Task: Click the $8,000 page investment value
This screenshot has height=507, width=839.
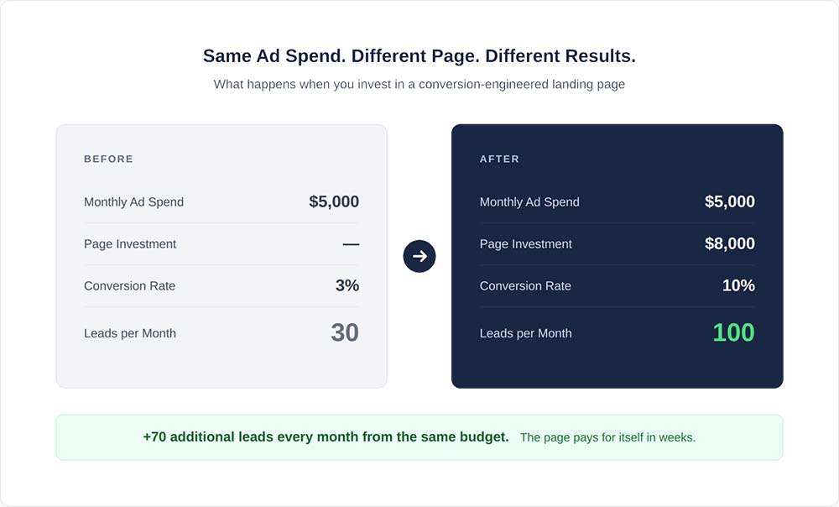Action: [x=730, y=243]
